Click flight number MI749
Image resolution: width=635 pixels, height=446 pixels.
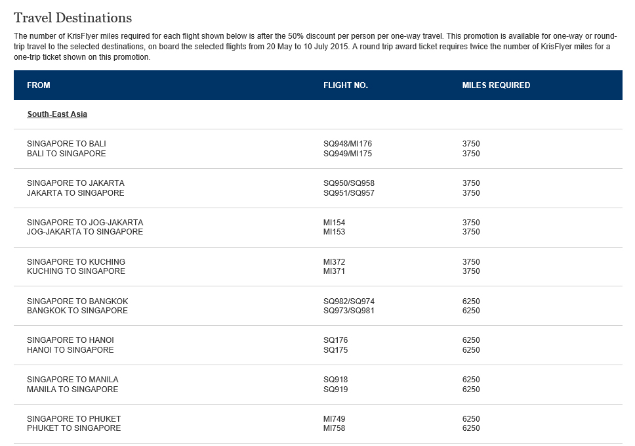(x=334, y=419)
